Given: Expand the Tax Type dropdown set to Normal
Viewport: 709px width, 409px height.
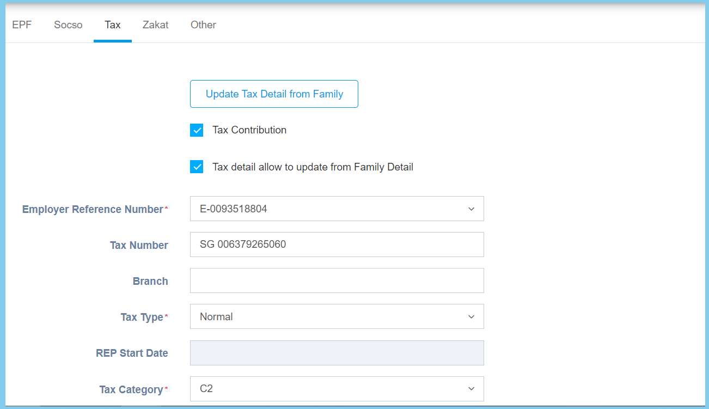Looking at the screenshot, I should click(327, 317).
